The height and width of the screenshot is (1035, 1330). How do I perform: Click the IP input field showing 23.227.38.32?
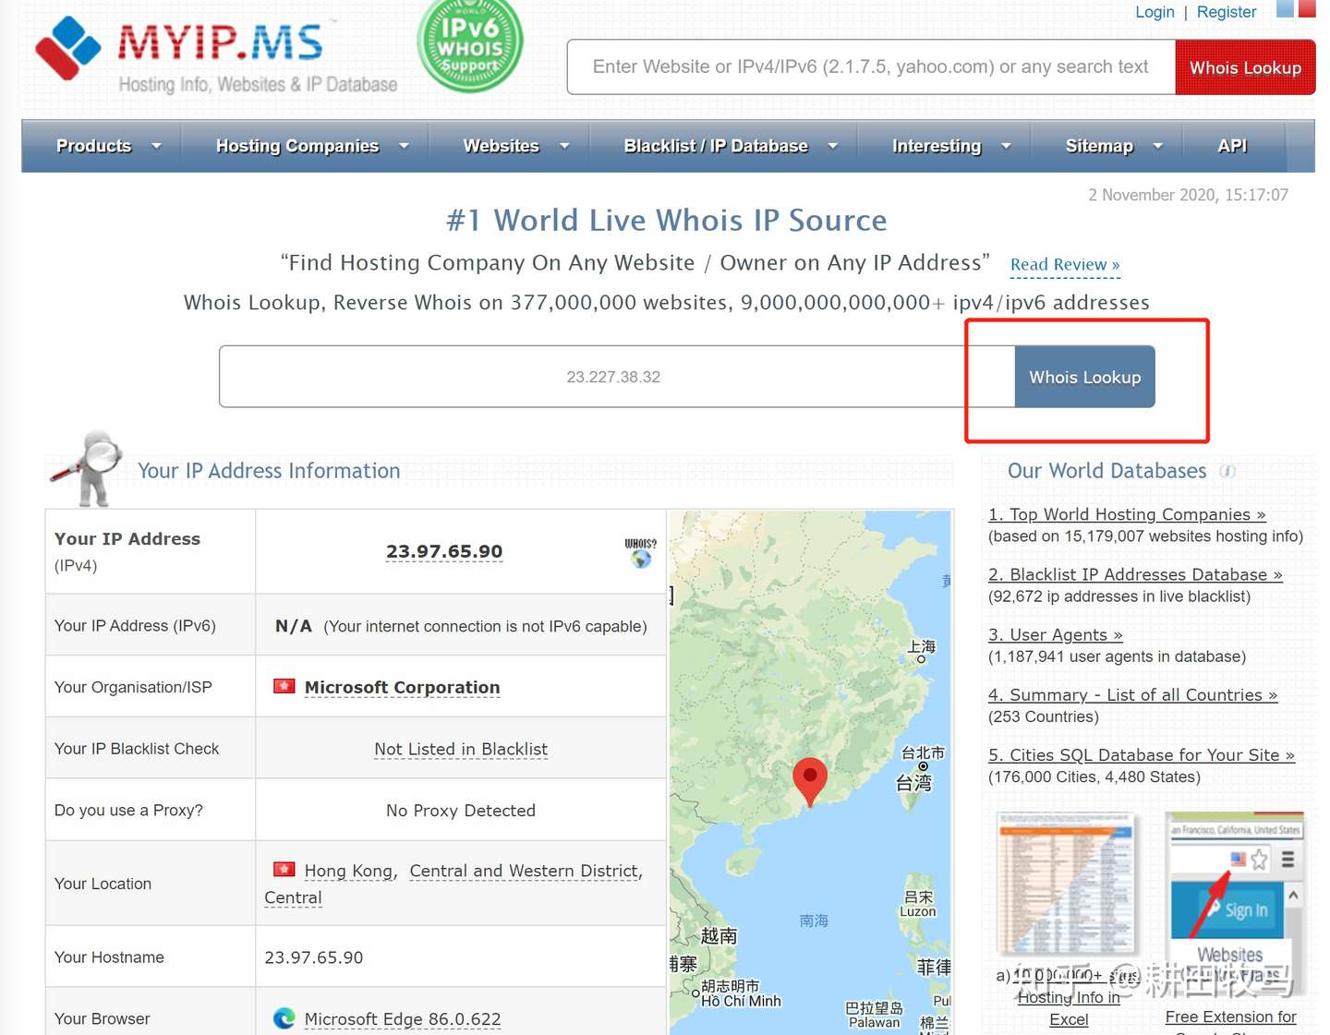[617, 377]
